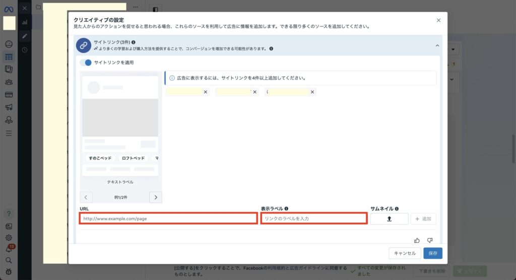The image size is (516, 280).
Task: Open the notifications bell with badge
Action: tap(9, 248)
